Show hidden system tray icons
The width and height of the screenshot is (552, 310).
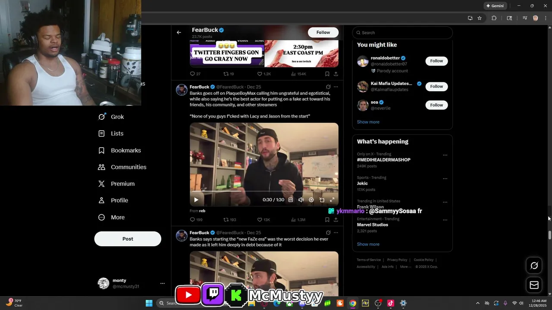pos(477,303)
